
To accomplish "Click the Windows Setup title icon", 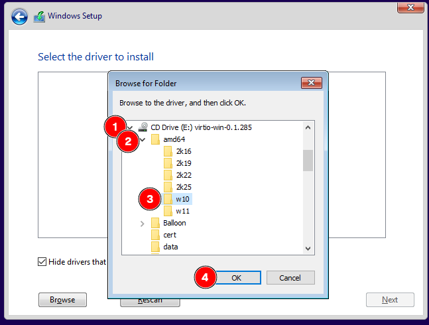I will click(x=39, y=17).
